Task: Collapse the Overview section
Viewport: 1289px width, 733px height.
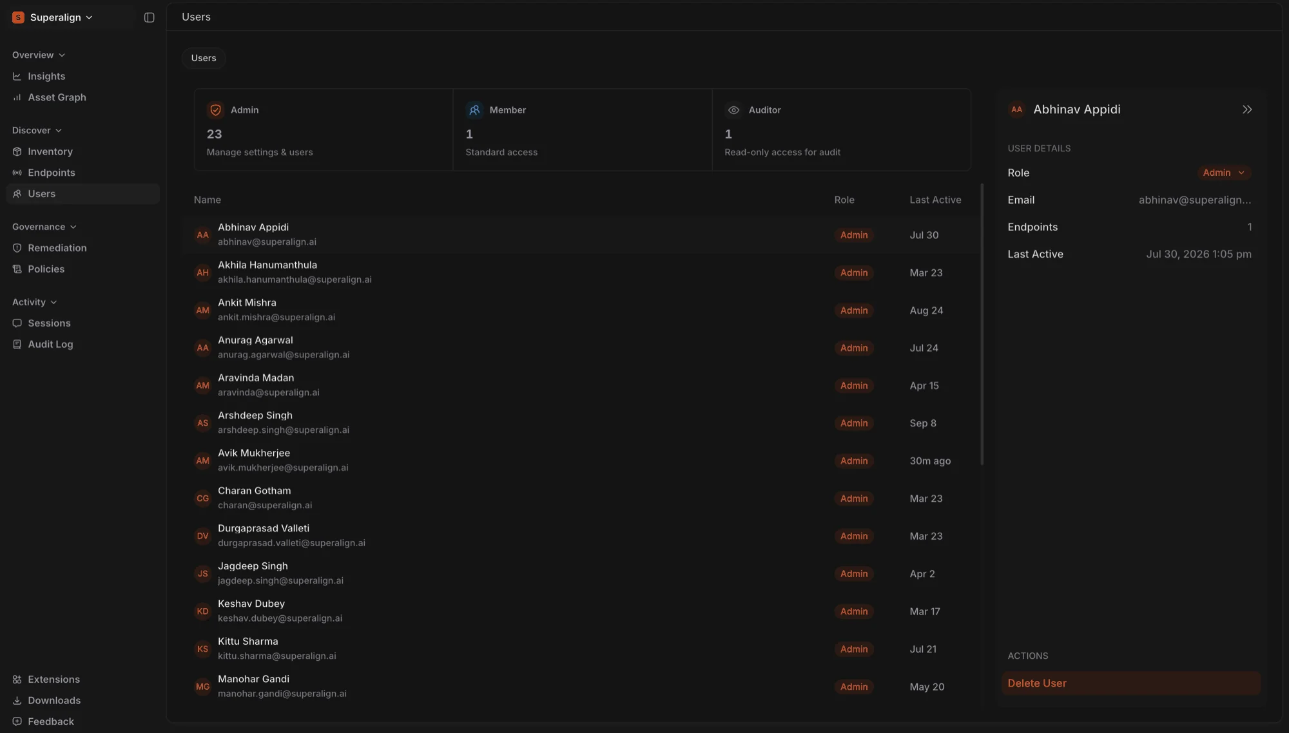Action: click(x=39, y=55)
